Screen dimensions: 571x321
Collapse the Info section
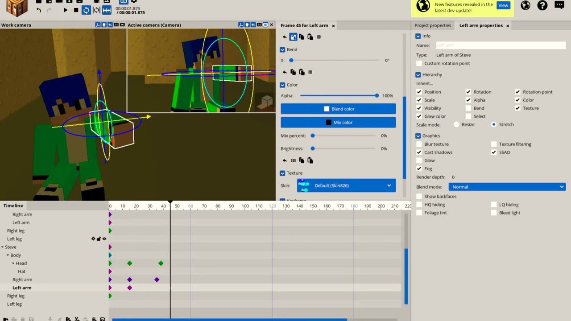click(x=418, y=36)
